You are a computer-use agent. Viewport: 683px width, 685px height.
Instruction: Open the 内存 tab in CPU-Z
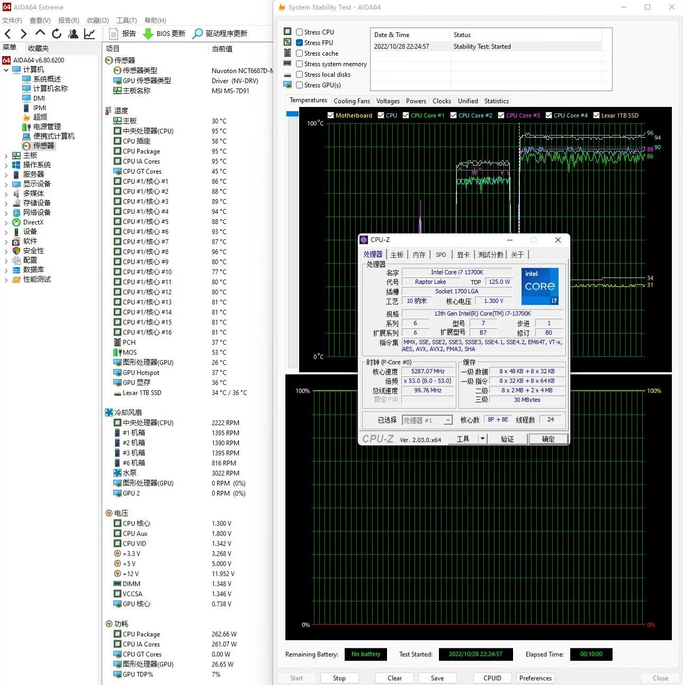[419, 255]
